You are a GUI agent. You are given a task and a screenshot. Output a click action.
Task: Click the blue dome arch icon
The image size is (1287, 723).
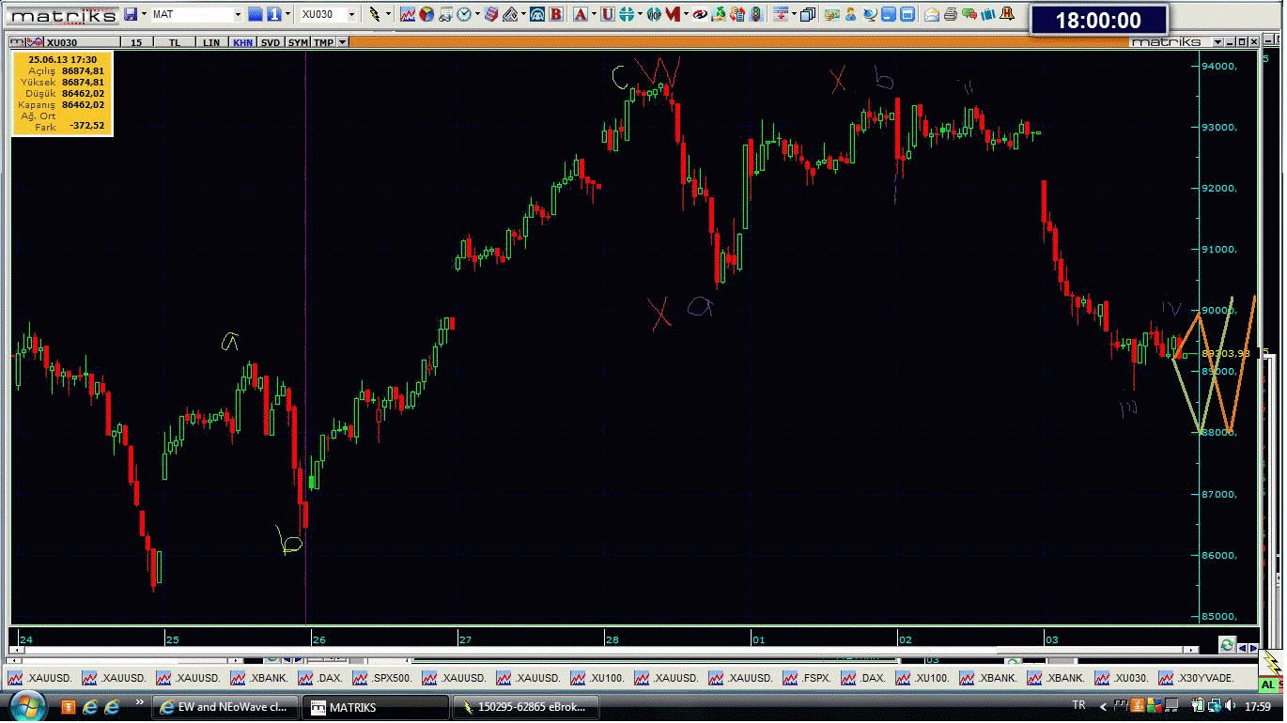pyautogui.click(x=537, y=14)
